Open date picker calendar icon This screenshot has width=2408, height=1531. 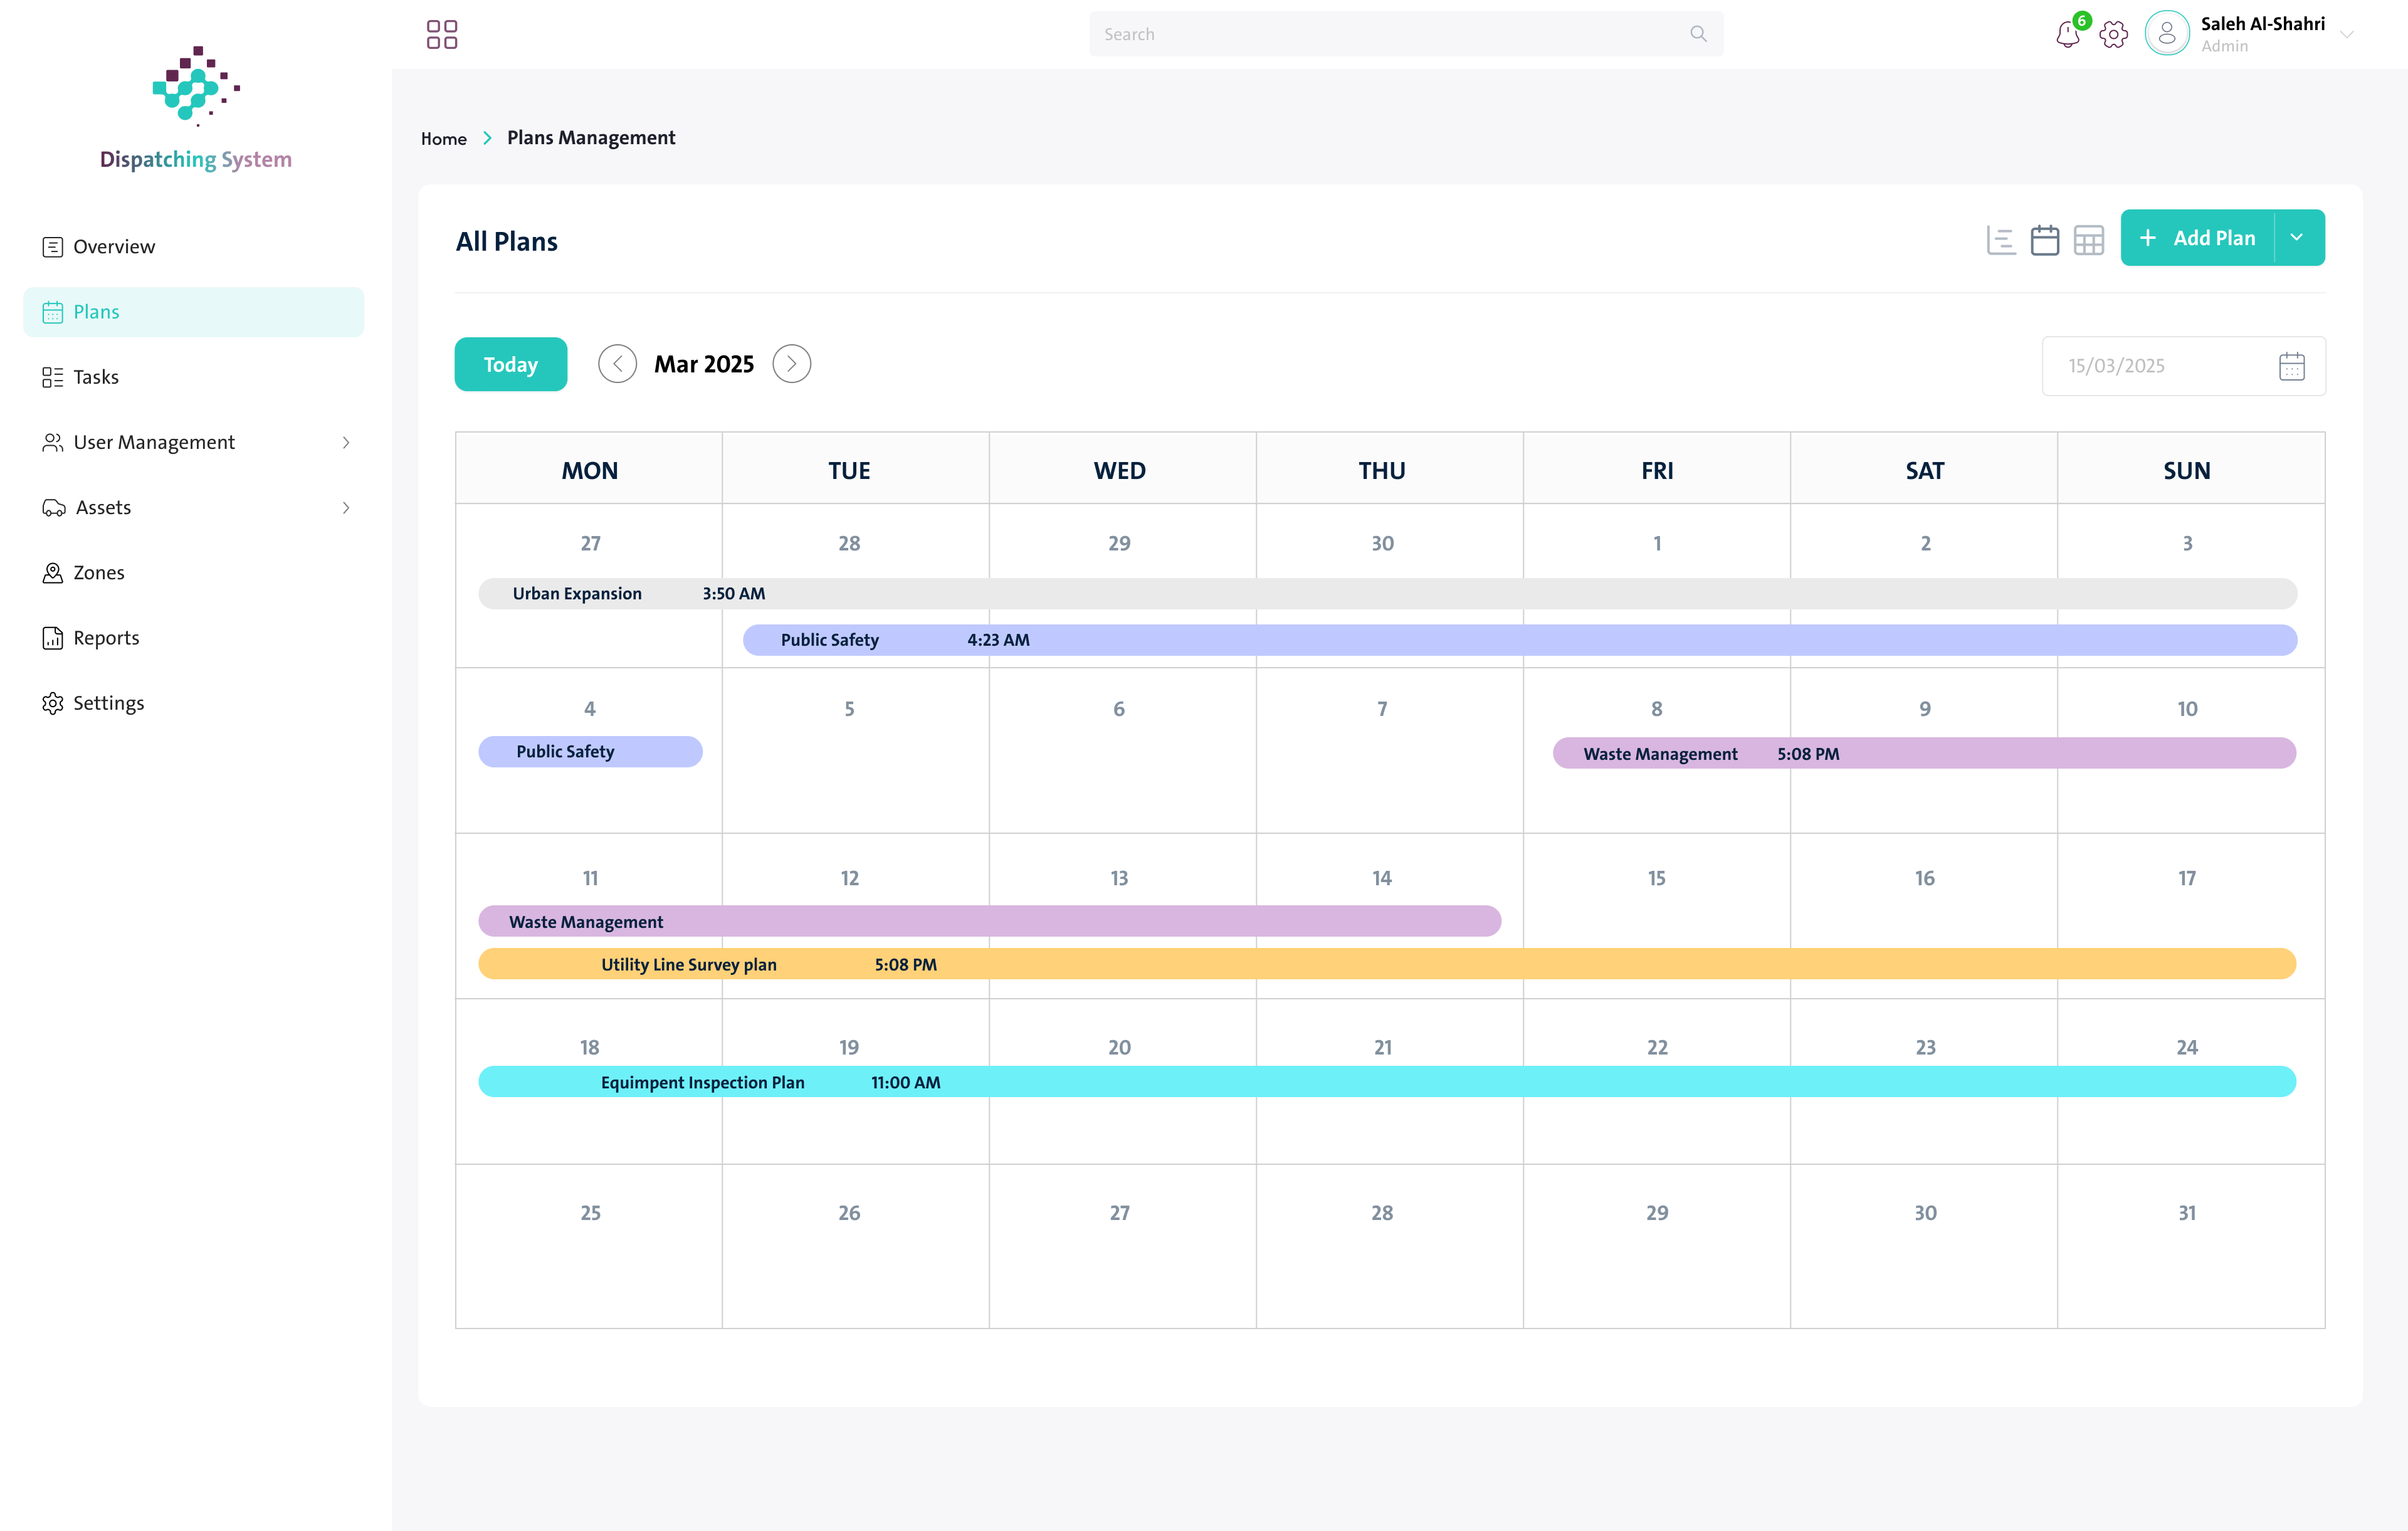tap(2292, 366)
